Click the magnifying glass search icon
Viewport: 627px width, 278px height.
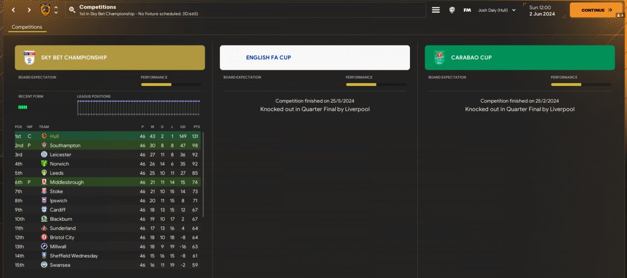coord(72,10)
